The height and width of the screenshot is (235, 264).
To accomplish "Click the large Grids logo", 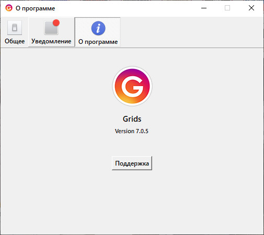I will tap(132, 86).
